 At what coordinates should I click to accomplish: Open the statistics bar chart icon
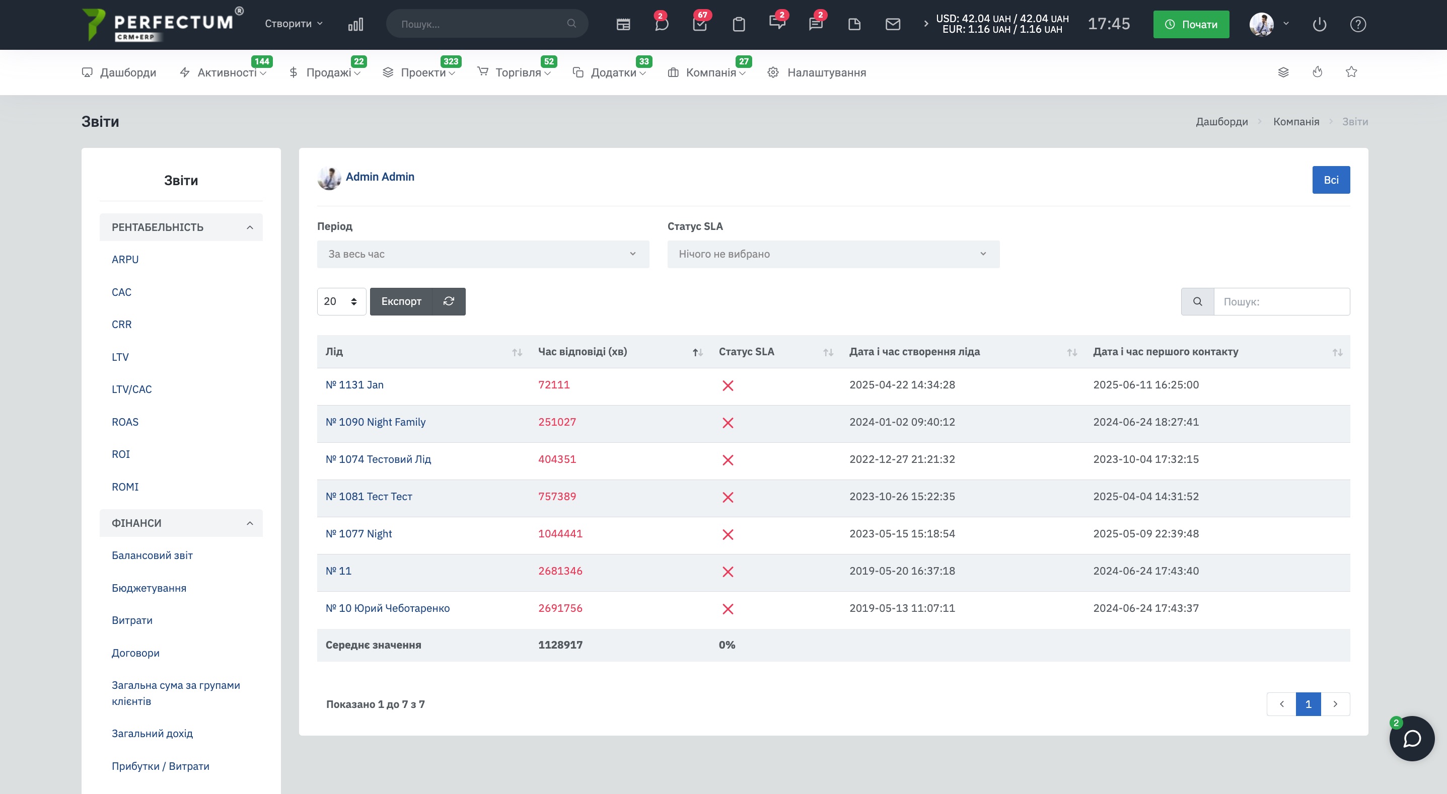point(355,24)
